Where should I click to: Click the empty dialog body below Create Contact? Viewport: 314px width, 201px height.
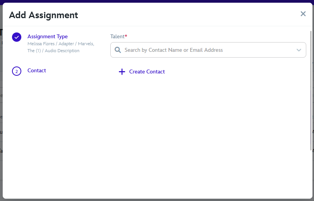pos(209,135)
